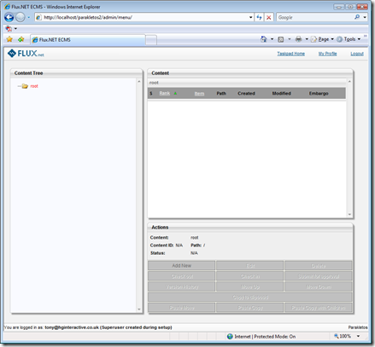Screen dimensions: 375x347
Task: Open search provider dropdown arrow
Action: (x=365, y=17)
